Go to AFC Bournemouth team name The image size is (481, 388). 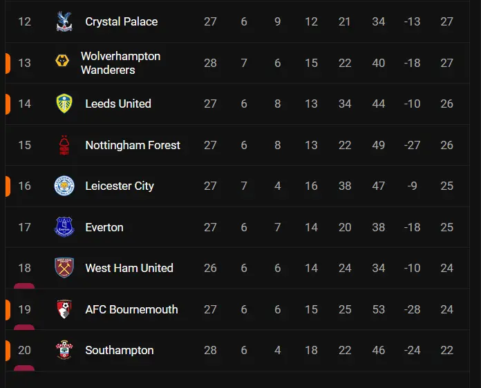pyautogui.click(x=131, y=309)
